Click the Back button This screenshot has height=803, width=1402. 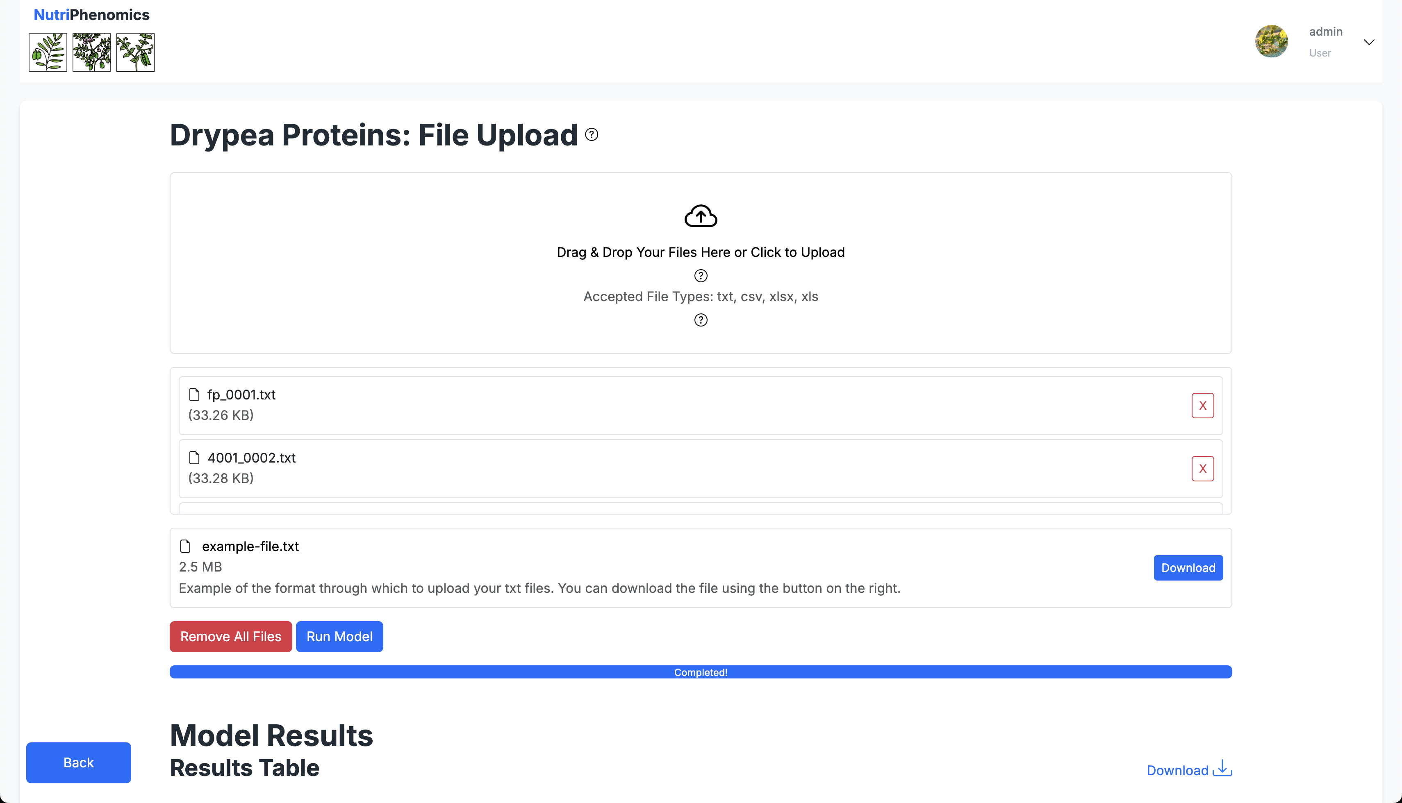click(x=78, y=762)
